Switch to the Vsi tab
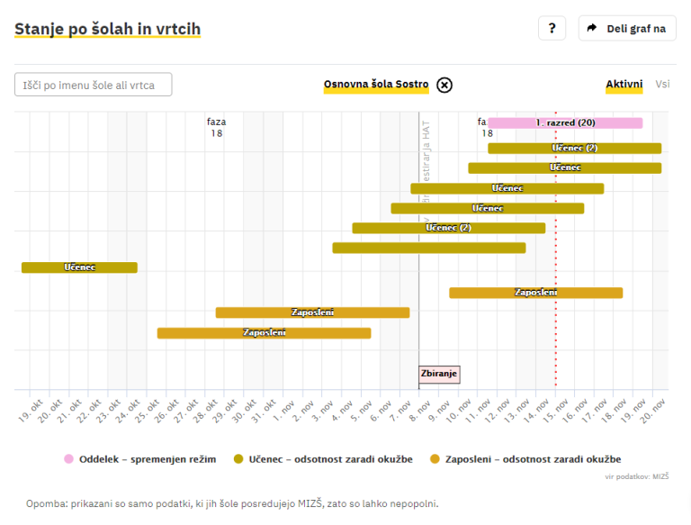This screenshot has width=691, height=525. click(x=662, y=85)
